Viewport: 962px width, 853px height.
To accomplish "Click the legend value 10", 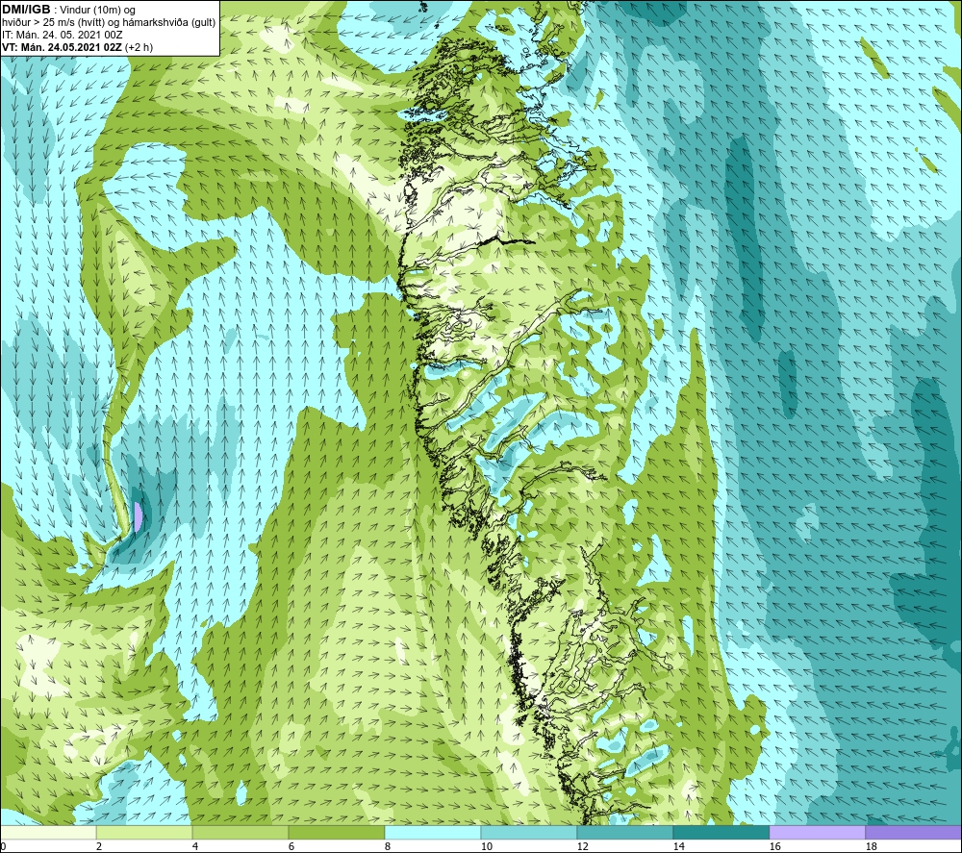I will pos(486,846).
